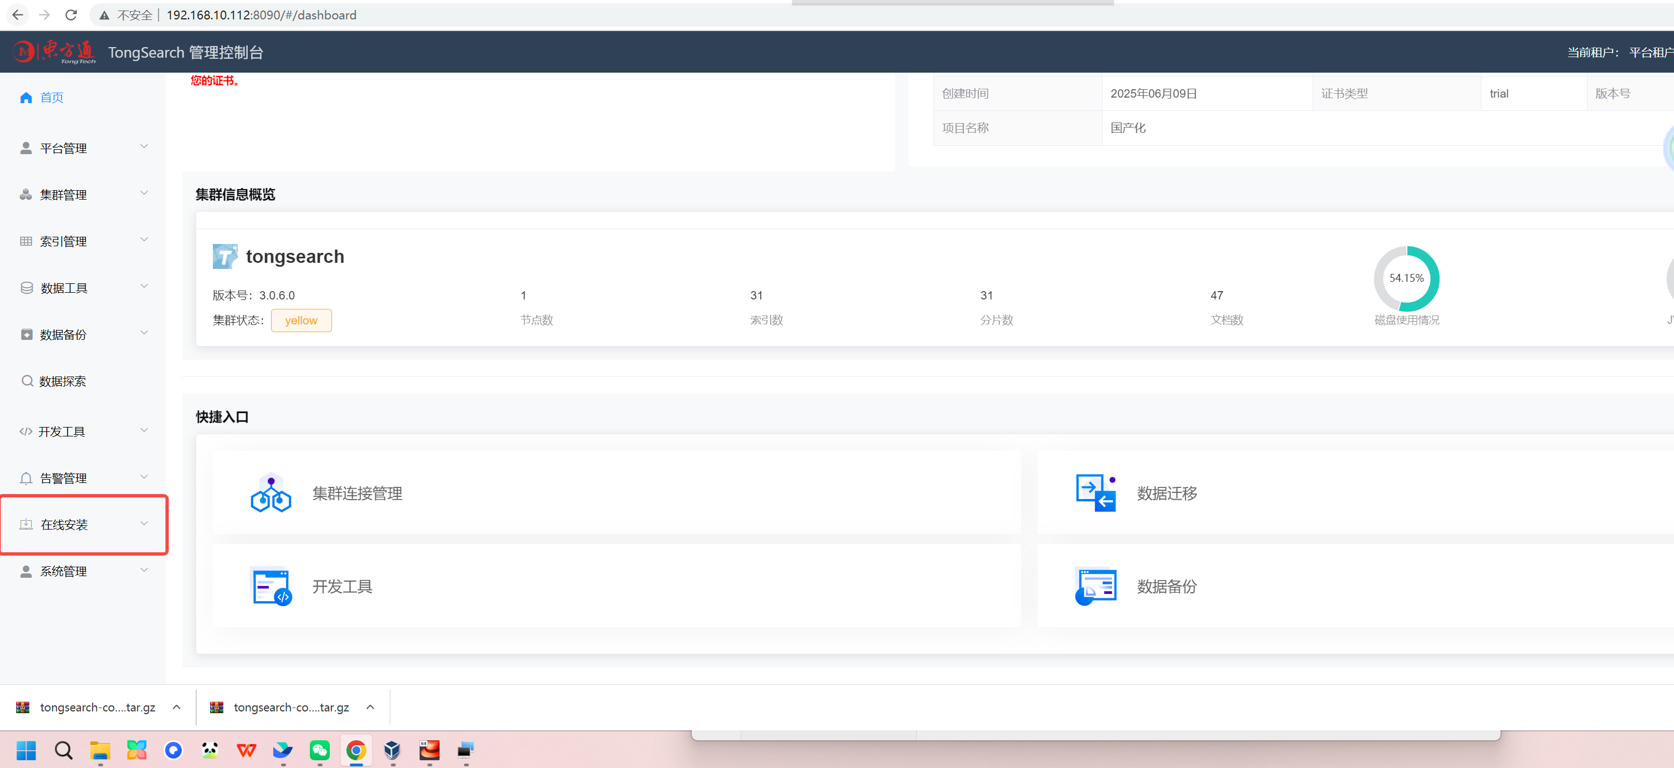Open 数据迁移 quick entry
This screenshot has width=1674, height=768.
(1355, 493)
